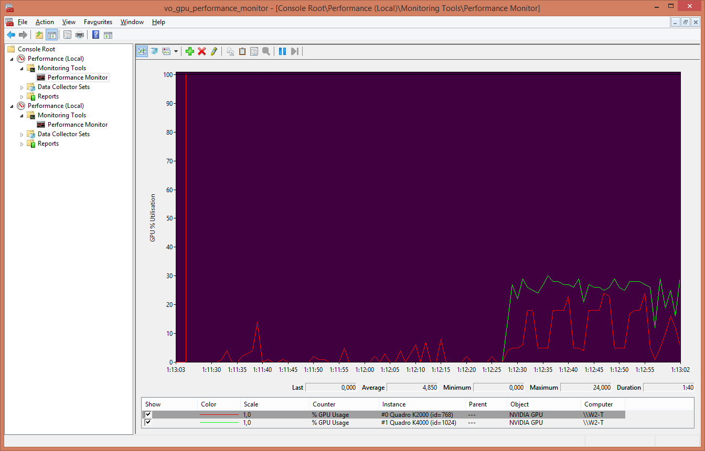Collapse the first Performance (Local) node

(12, 59)
